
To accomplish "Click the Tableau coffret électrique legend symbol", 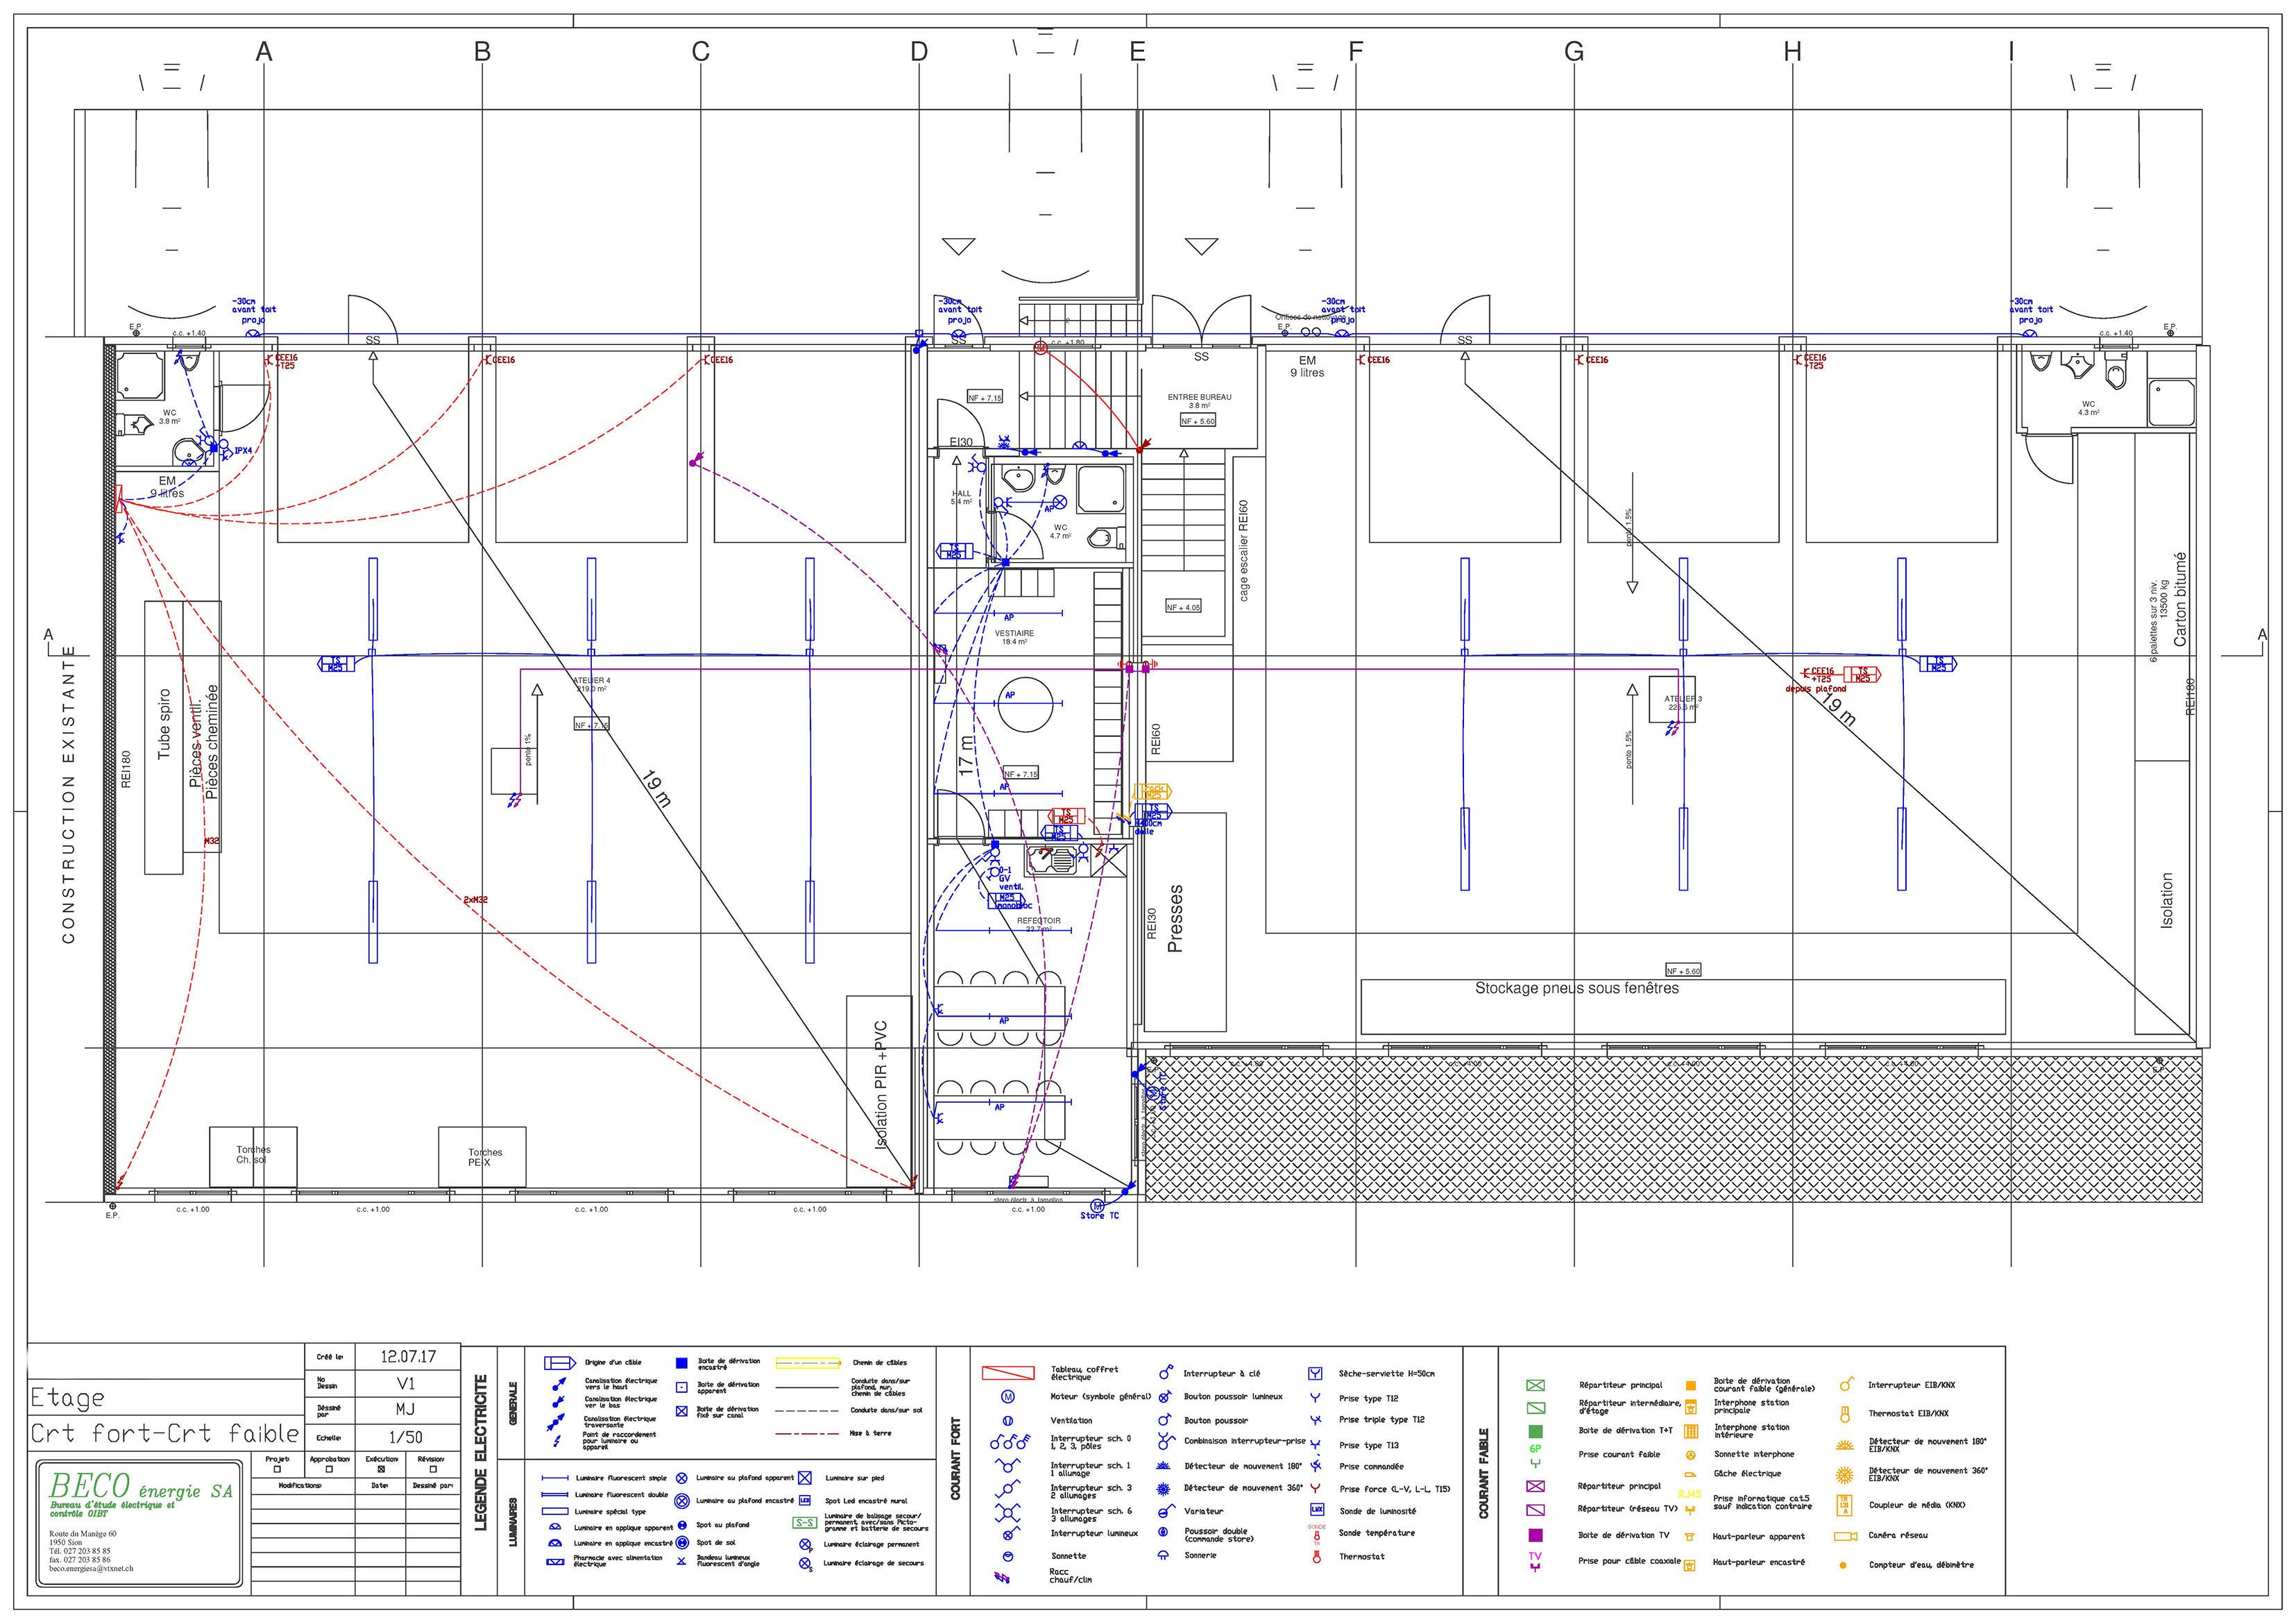I will coord(1008,1373).
